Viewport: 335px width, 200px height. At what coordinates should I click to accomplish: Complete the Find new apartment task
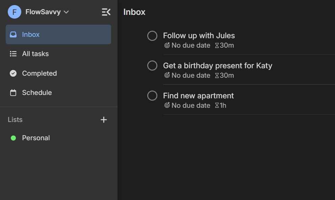click(152, 96)
